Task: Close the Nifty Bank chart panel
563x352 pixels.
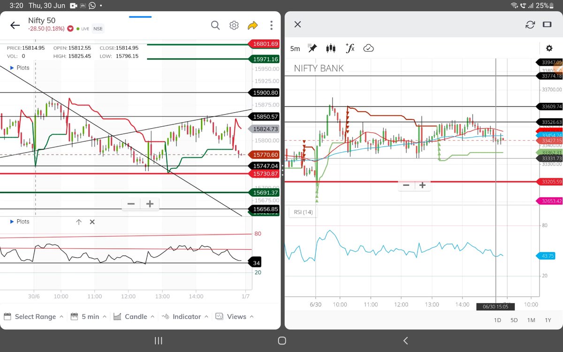Action: pyautogui.click(x=297, y=24)
